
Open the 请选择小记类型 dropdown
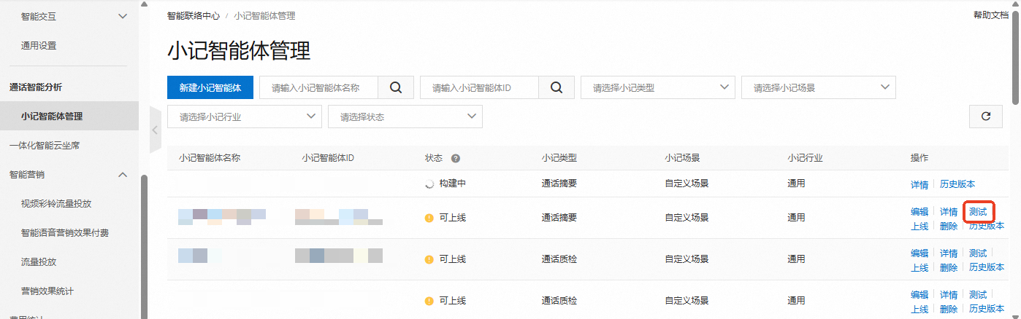click(657, 87)
